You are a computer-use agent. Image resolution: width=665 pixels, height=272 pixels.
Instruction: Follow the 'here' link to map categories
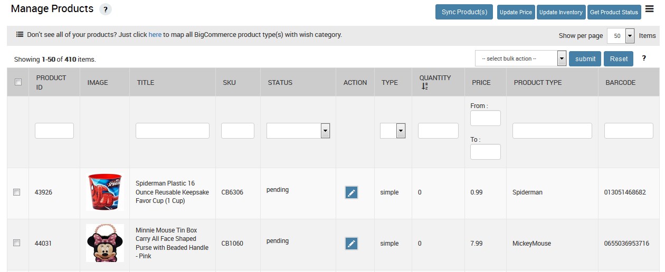click(155, 35)
